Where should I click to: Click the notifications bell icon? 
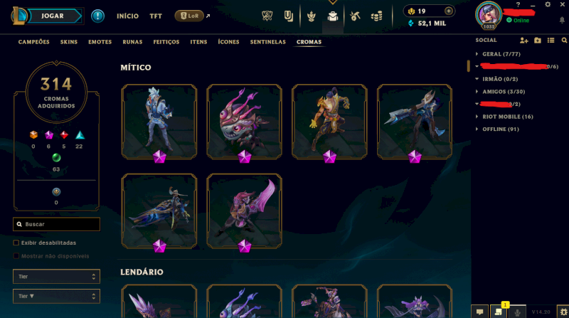(x=562, y=21)
